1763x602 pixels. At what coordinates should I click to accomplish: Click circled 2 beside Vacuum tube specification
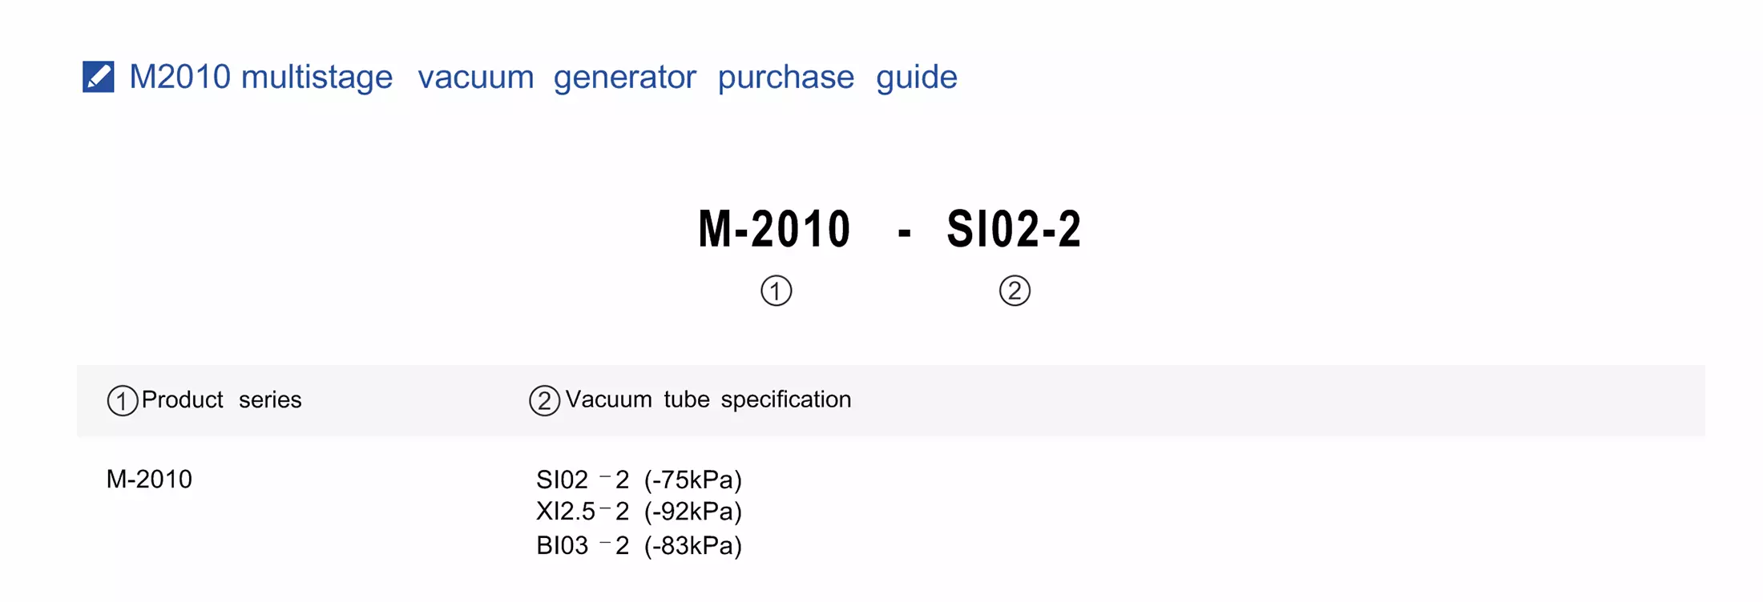click(x=544, y=400)
